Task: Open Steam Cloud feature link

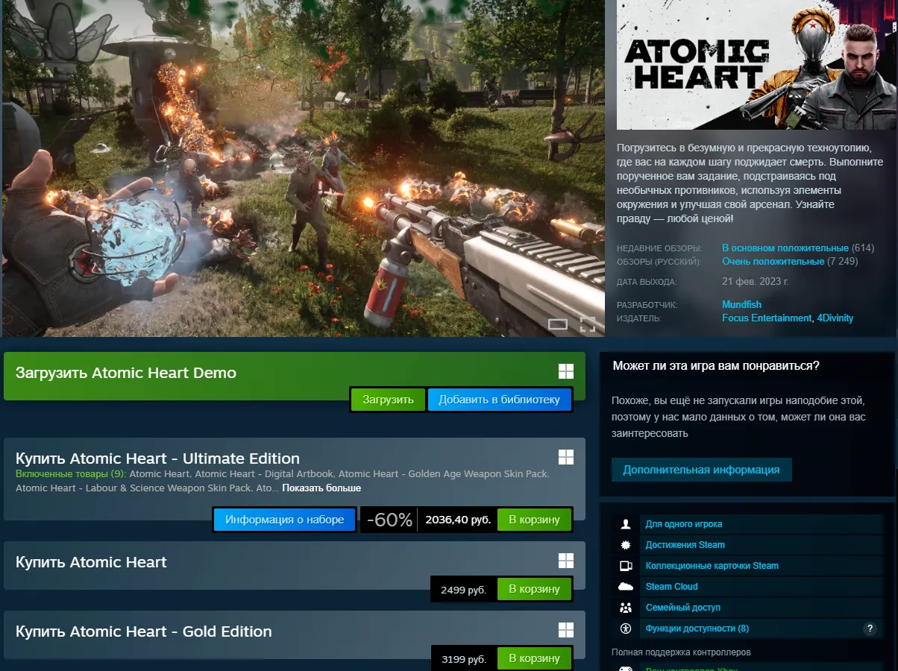Action: click(672, 587)
